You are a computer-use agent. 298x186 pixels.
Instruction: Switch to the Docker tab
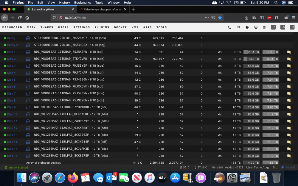[x=120, y=27]
